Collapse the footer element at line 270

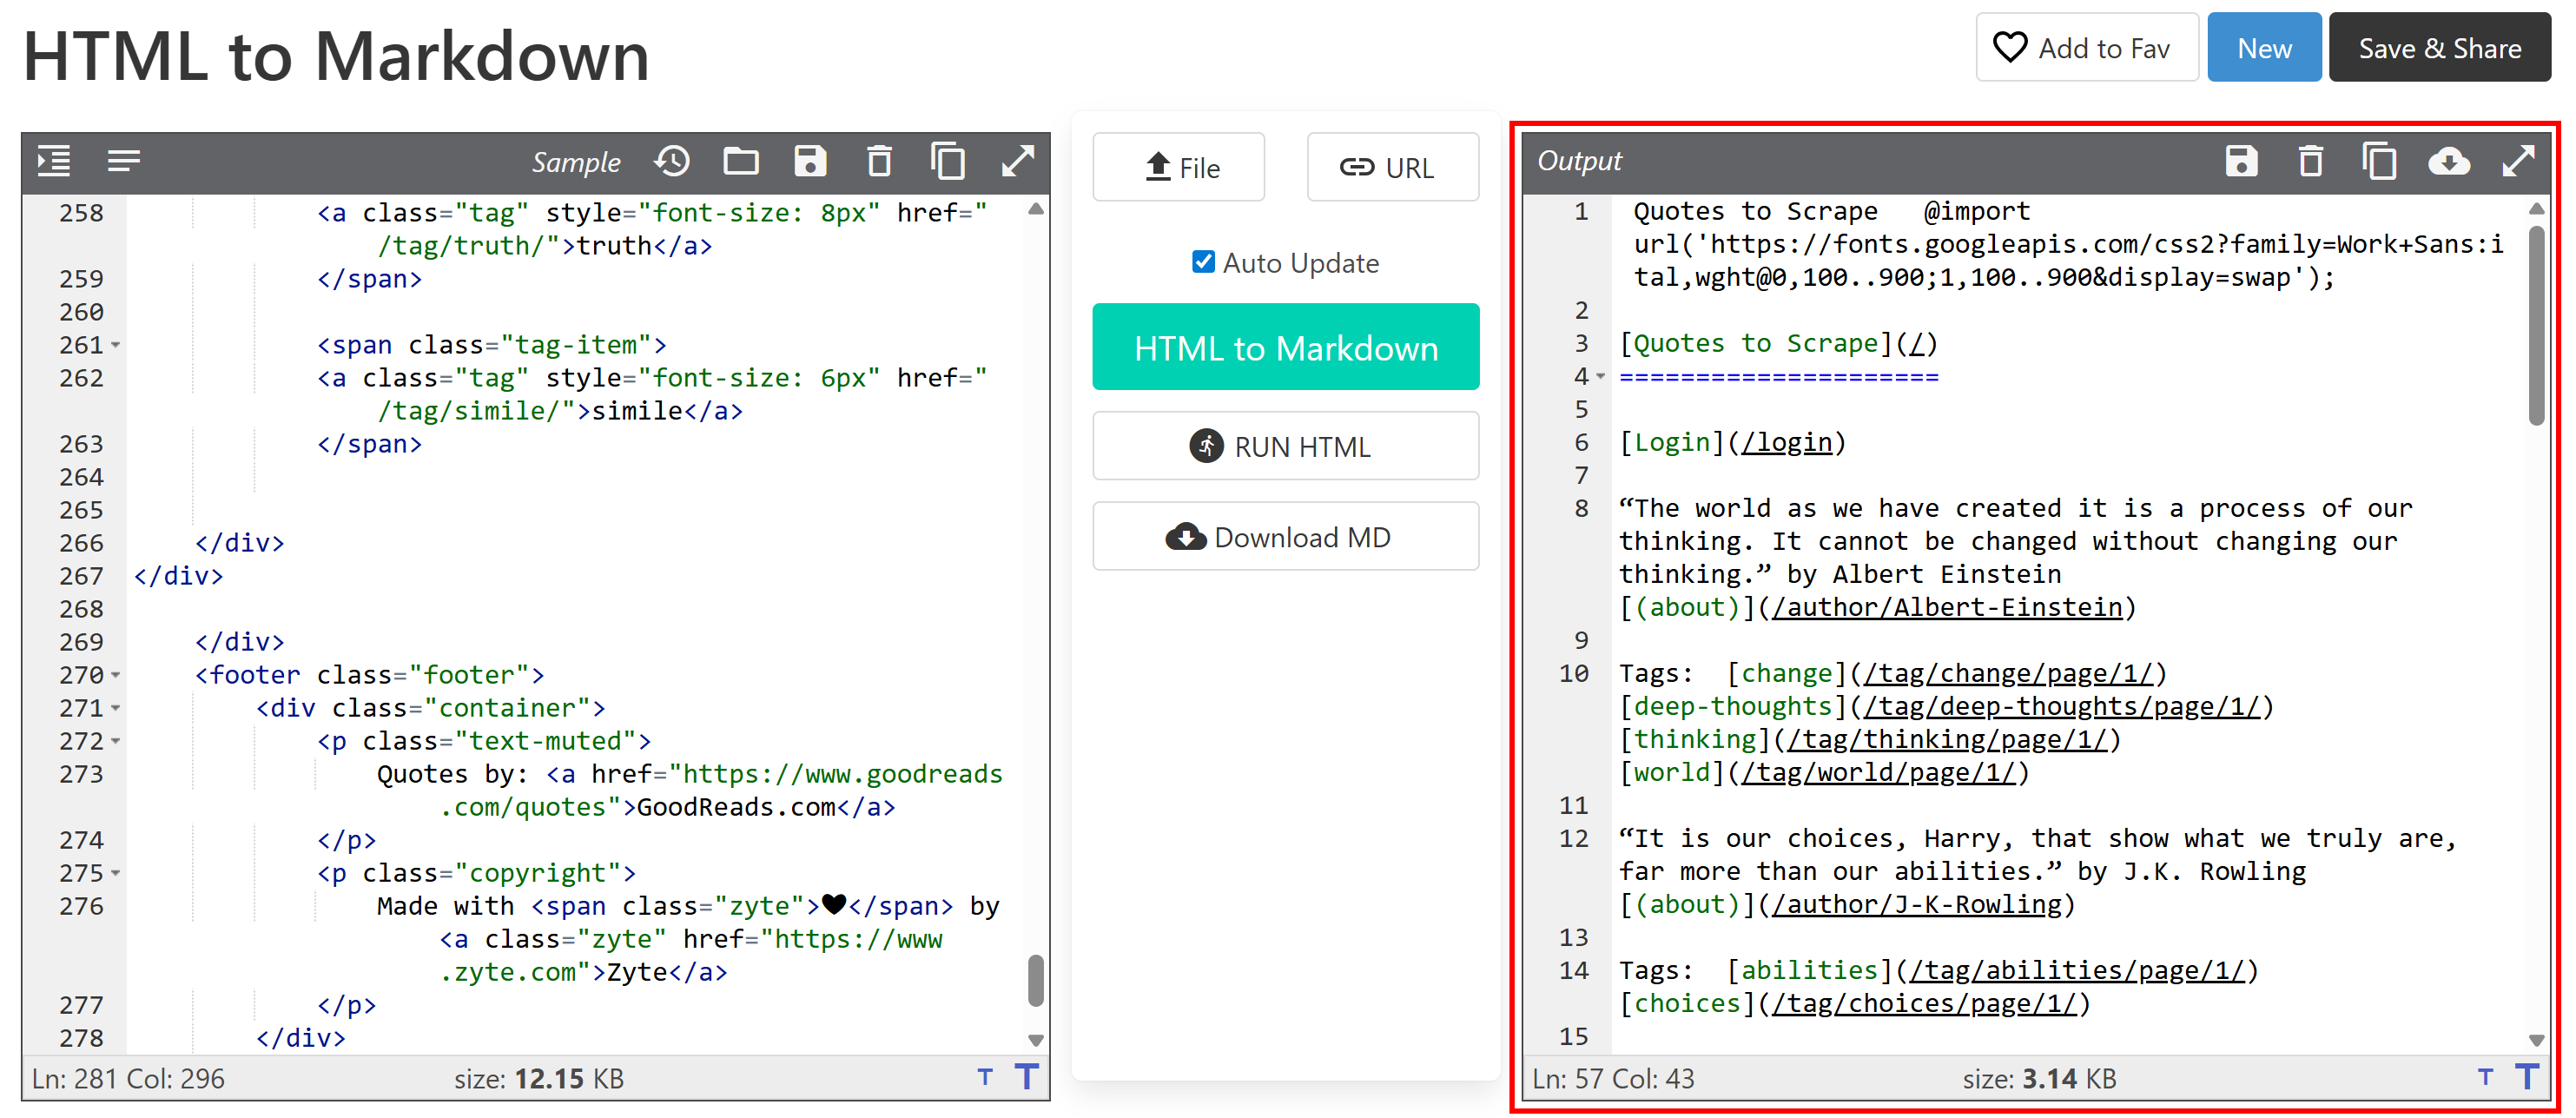[x=117, y=675]
